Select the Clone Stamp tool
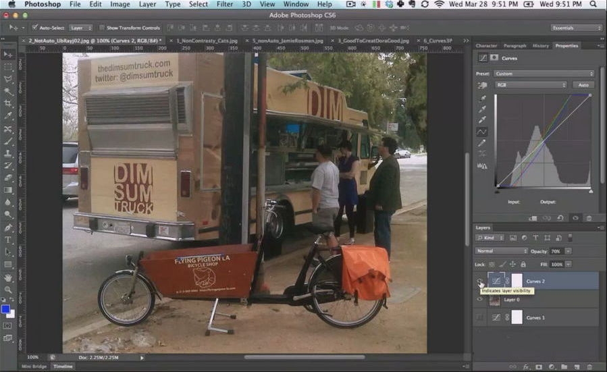 pyautogui.click(x=7, y=153)
